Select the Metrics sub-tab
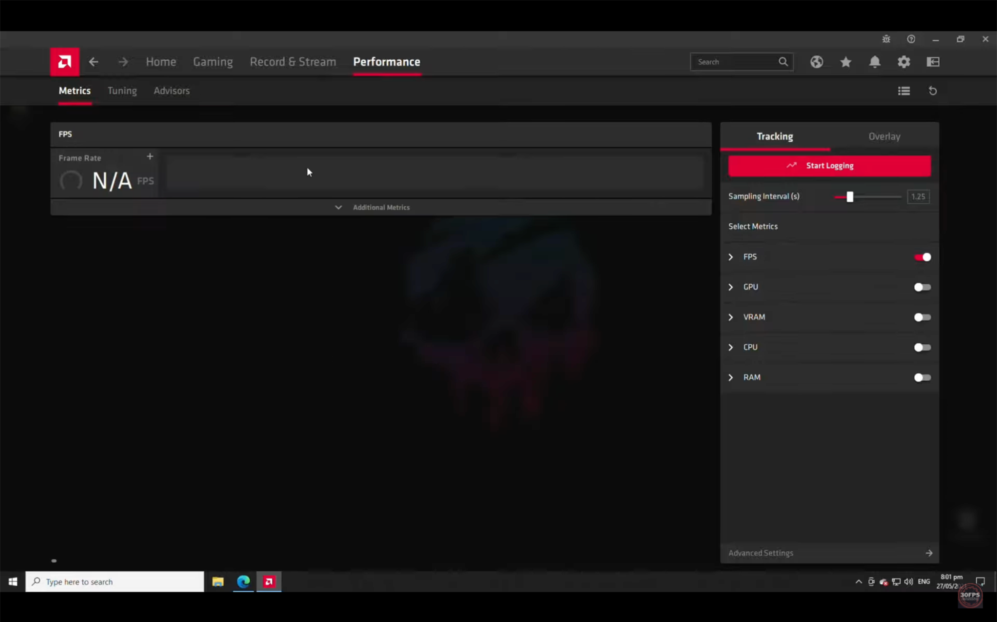Screen dimensions: 997x622 pyautogui.click(x=75, y=91)
